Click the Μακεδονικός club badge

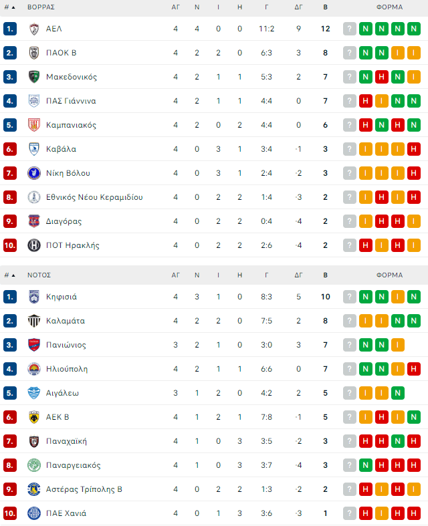tap(34, 77)
